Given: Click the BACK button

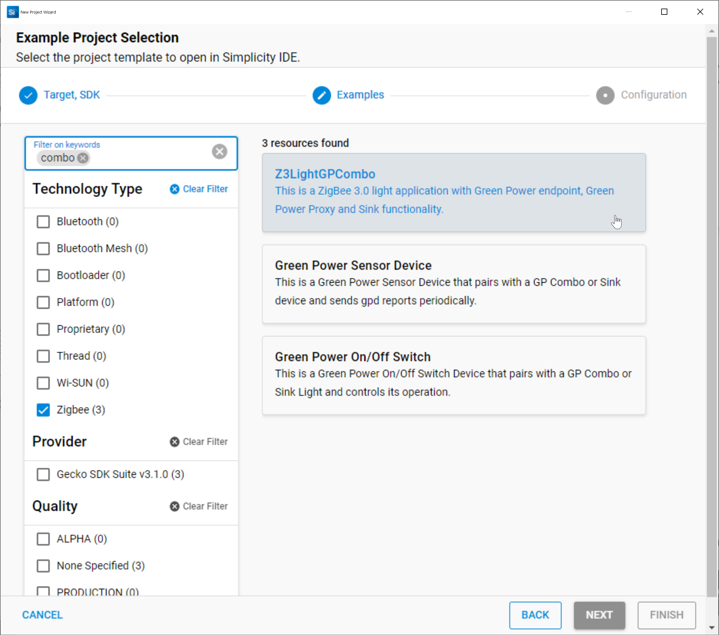Looking at the screenshot, I should [535, 615].
